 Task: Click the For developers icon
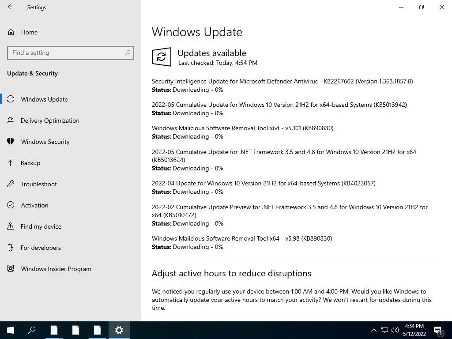point(11,247)
